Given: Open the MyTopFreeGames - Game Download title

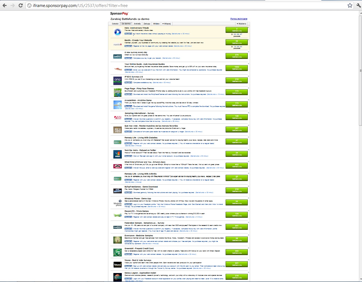Looking at the screenshot, I should [141, 187].
